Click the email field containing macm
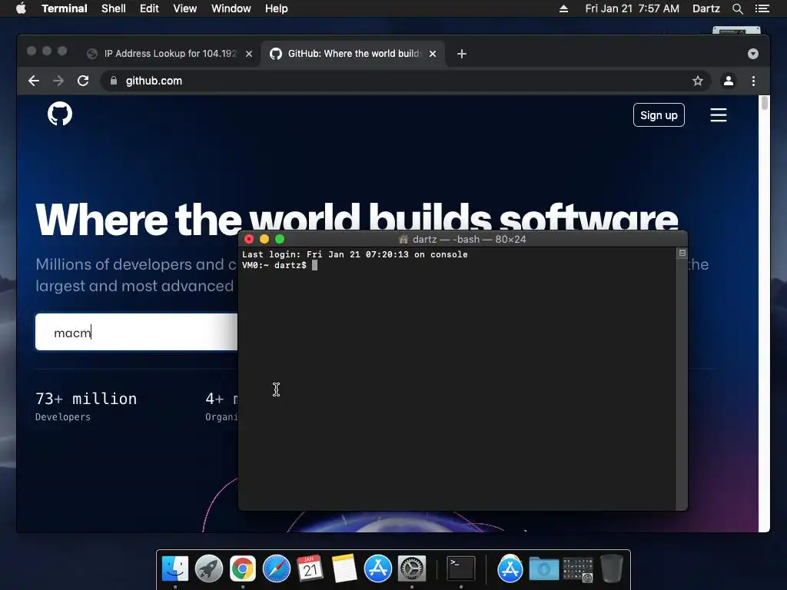Image resolution: width=787 pixels, height=590 pixels. (136, 332)
